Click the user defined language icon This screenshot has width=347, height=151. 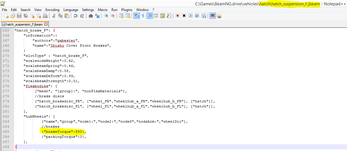pyautogui.click(x=156, y=16)
